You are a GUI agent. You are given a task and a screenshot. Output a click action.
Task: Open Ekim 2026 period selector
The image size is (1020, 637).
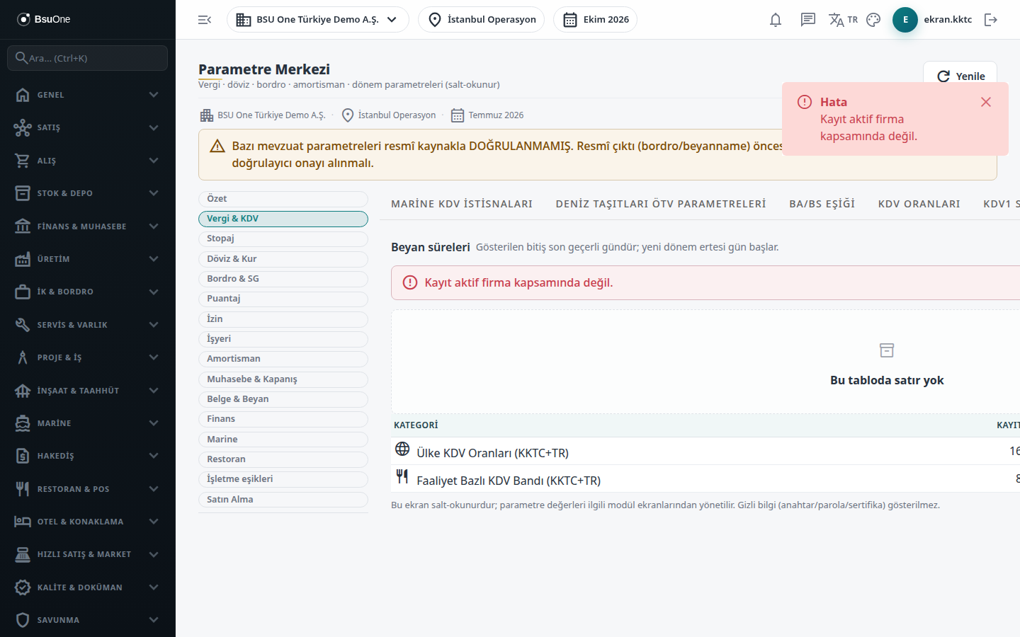coord(595,20)
